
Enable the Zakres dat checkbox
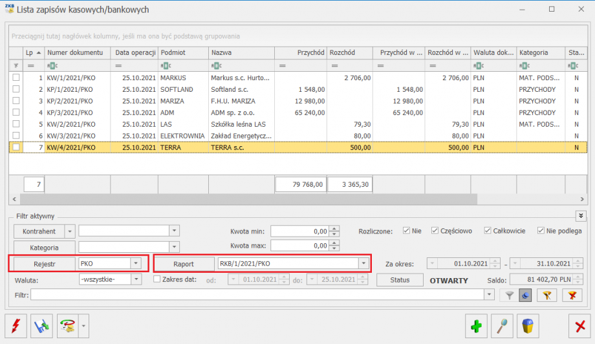157,279
